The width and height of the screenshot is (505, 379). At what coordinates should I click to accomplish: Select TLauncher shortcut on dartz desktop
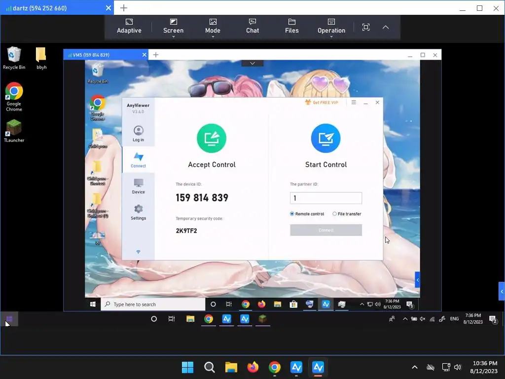pyautogui.click(x=14, y=131)
